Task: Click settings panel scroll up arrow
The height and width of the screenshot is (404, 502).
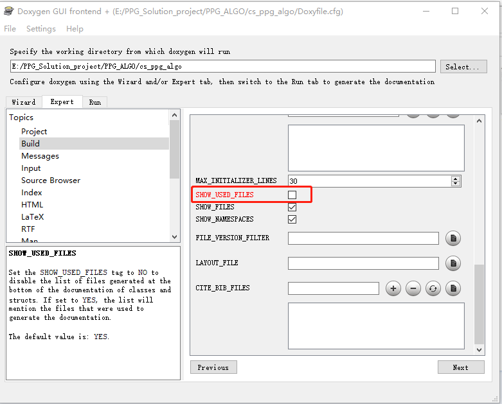Action: (x=480, y=121)
